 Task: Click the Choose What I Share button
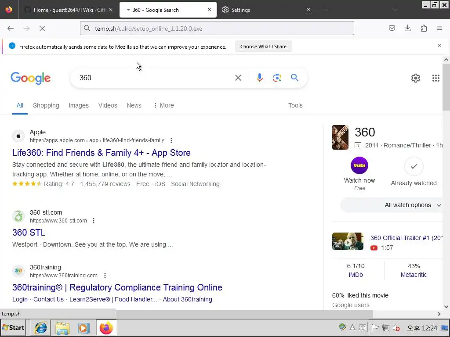coord(263,47)
